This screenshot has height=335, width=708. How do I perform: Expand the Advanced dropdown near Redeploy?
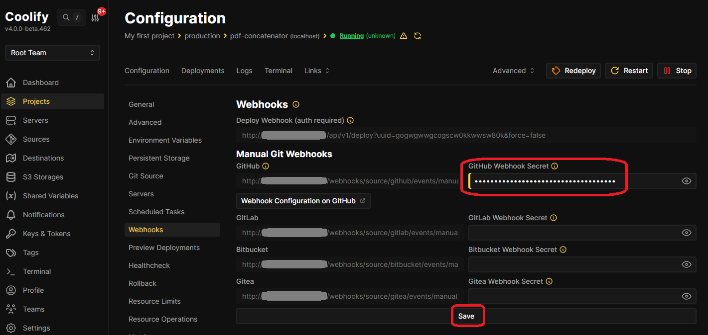tap(513, 71)
